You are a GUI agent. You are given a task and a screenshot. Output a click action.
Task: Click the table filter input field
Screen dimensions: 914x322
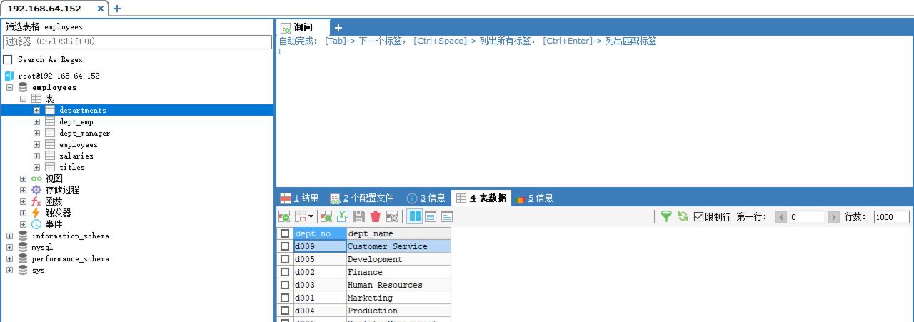(x=137, y=41)
